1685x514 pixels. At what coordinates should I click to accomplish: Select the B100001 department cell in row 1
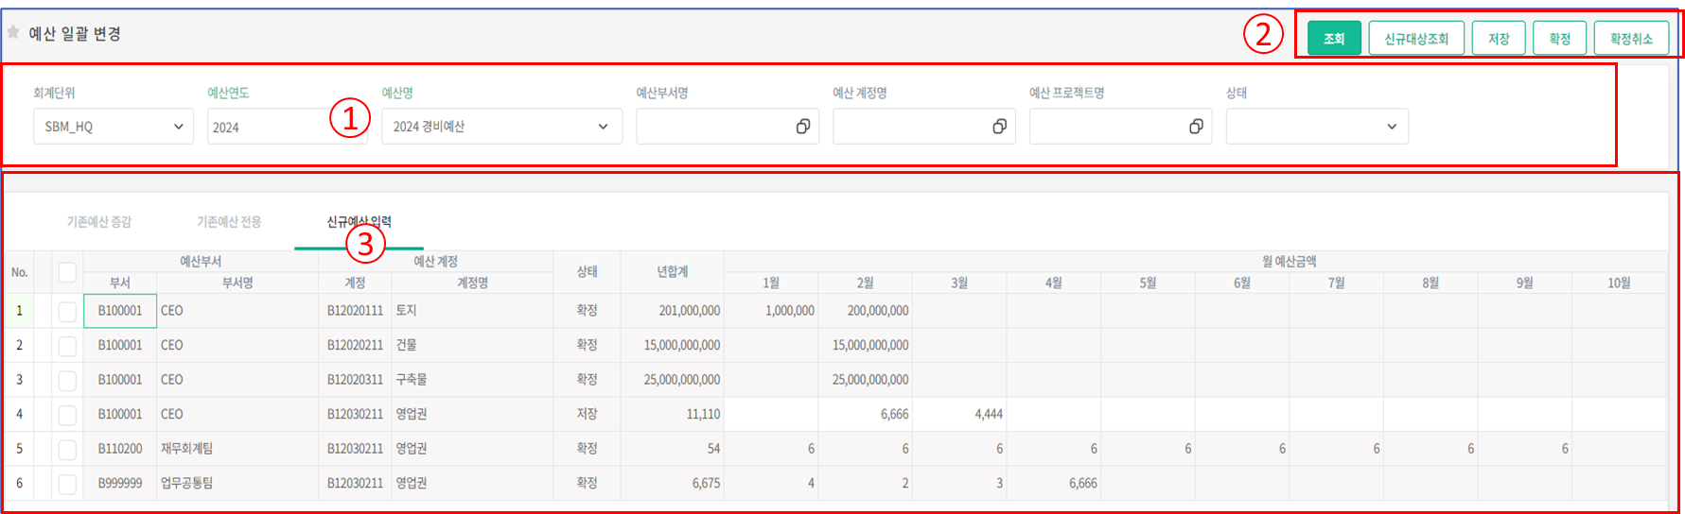point(120,311)
